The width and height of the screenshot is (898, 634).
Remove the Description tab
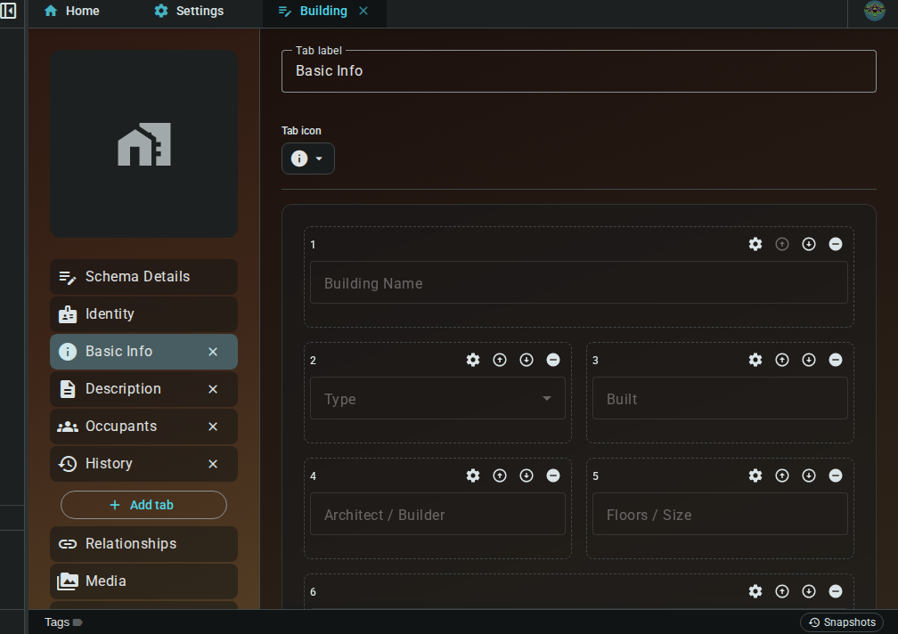213,389
